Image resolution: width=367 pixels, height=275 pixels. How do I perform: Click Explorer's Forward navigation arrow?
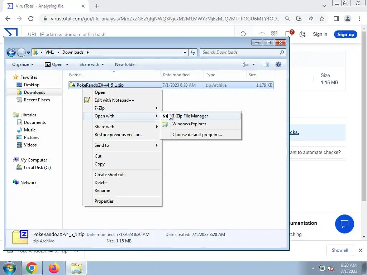coord(21,52)
